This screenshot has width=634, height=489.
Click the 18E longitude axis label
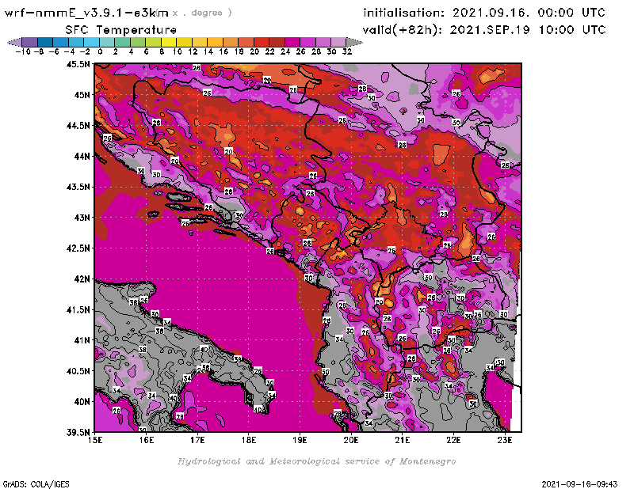249,440
